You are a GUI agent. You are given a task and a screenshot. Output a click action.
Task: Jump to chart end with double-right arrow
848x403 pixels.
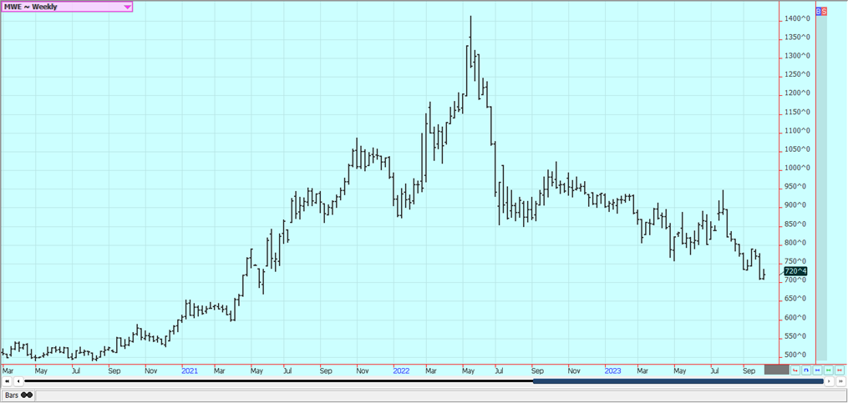pyautogui.click(x=841, y=381)
